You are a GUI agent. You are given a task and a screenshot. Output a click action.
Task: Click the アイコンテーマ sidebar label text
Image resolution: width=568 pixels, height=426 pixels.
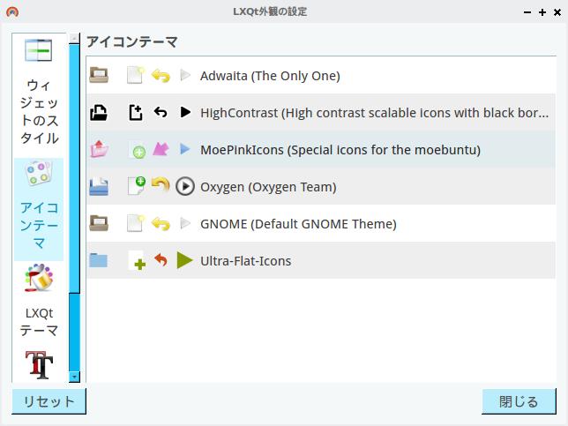[39, 225]
